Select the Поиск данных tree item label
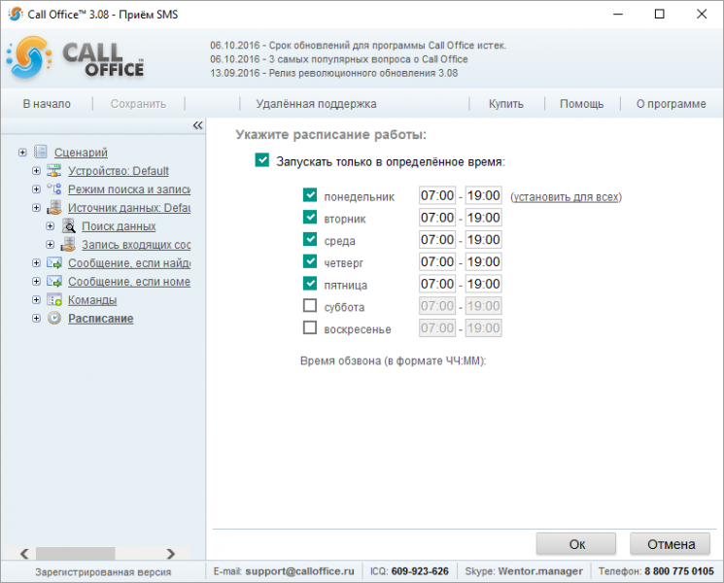This screenshot has width=724, height=583. pos(119,226)
